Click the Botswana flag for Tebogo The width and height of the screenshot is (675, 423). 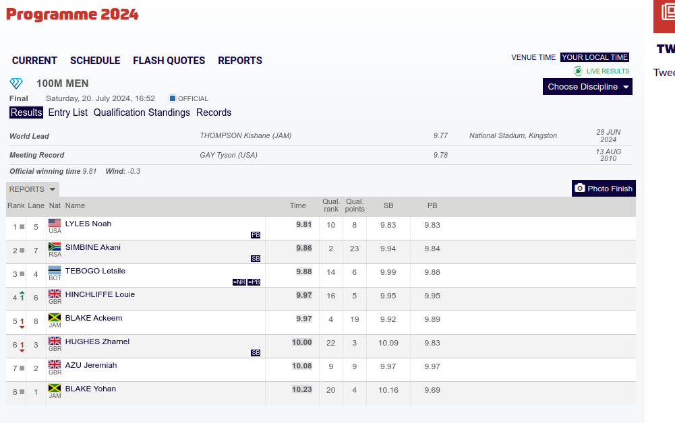pyautogui.click(x=55, y=270)
